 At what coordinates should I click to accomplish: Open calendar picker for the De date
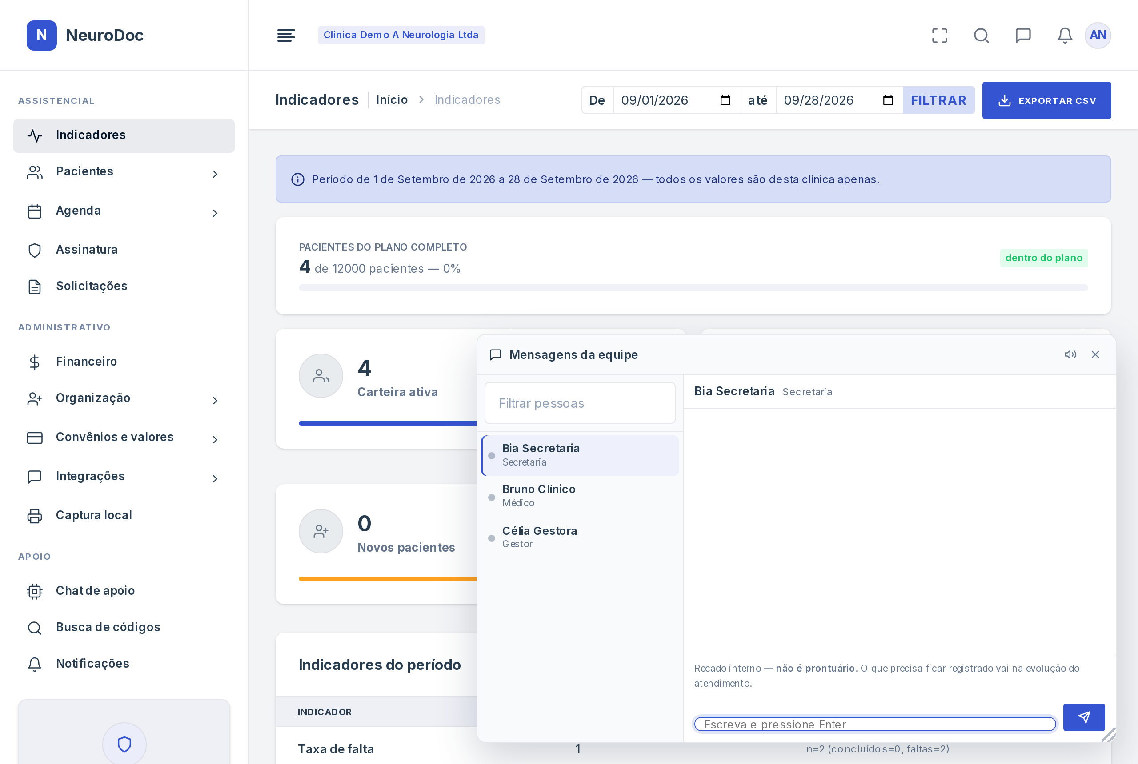point(725,100)
